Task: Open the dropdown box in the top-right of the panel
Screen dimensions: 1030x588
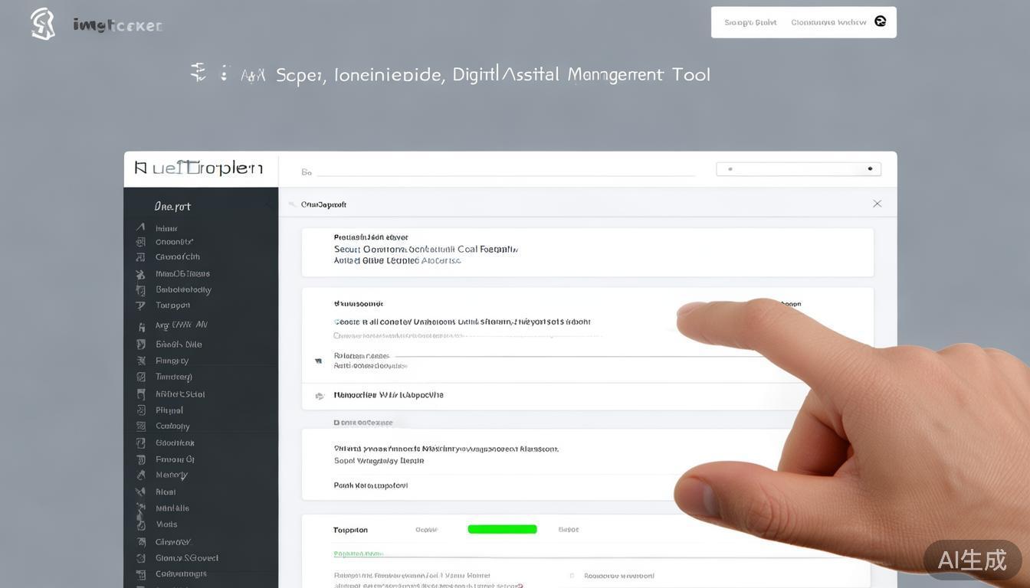Action: click(798, 169)
